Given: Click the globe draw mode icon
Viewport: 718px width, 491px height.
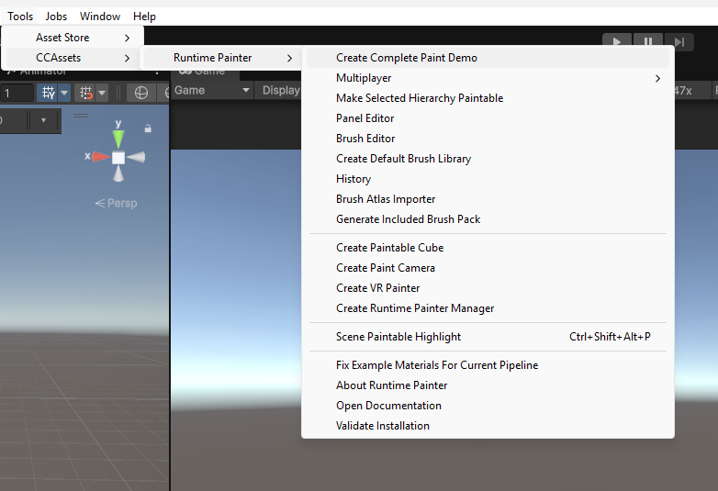Looking at the screenshot, I should (141, 93).
